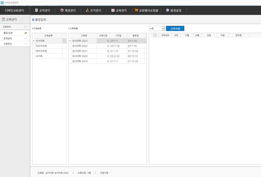This screenshot has width=261, height=177.
Task: Click the 교육관리 calendar icon in top menu
Action: [x=113, y=10]
